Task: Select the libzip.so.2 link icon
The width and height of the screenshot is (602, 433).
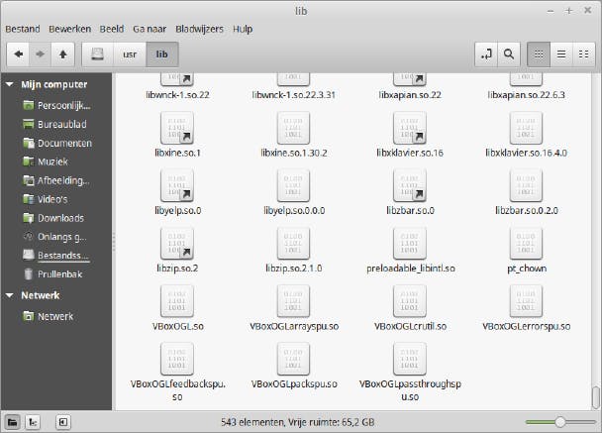Action: [177, 244]
